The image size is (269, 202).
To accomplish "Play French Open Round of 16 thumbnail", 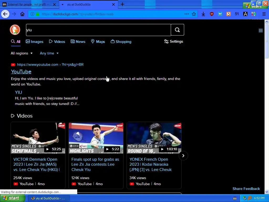I will [154, 138].
